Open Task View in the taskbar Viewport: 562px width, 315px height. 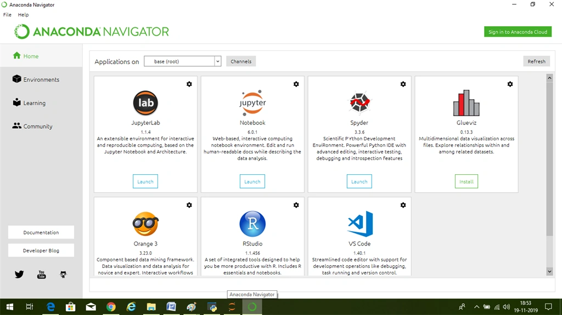(30, 307)
